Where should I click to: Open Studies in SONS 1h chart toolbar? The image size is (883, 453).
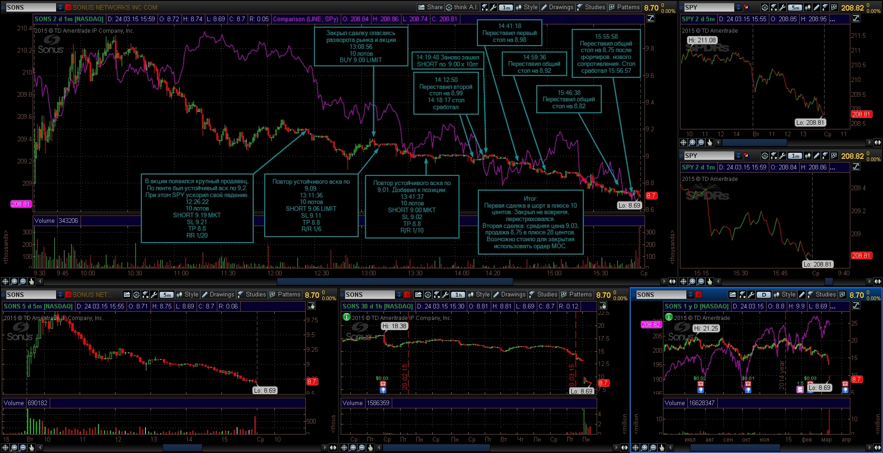[543, 295]
